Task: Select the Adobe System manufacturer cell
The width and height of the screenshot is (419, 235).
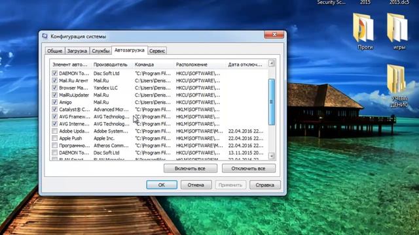Action: tap(111, 131)
